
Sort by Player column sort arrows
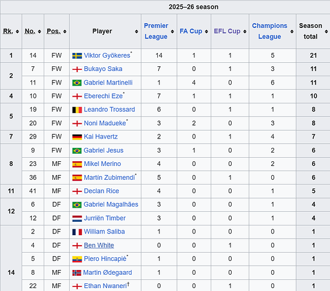(x=137, y=31)
